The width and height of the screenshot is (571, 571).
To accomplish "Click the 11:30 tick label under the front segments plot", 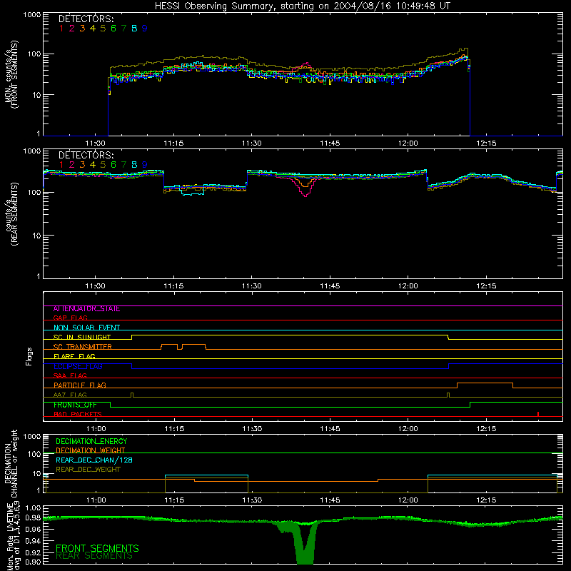I will pos(252,143).
